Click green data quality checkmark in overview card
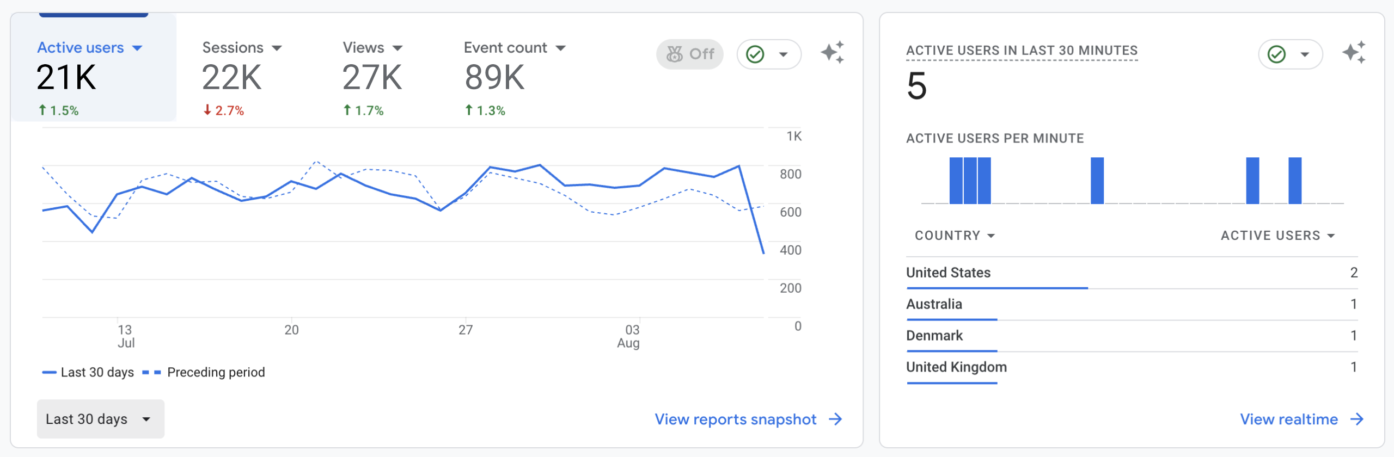Screen dimensions: 1394x457 [755, 54]
